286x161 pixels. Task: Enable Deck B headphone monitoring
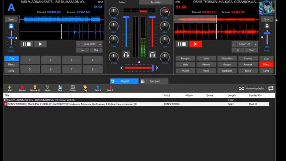click(x=152, y=55)
